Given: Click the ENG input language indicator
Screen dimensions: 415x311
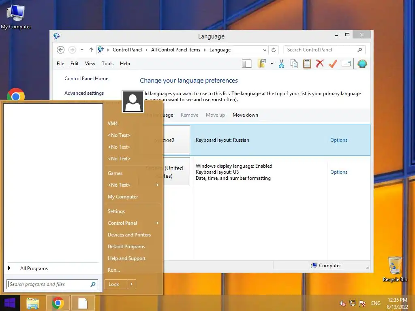Looking at the screenshot, I should coord(376,303).
